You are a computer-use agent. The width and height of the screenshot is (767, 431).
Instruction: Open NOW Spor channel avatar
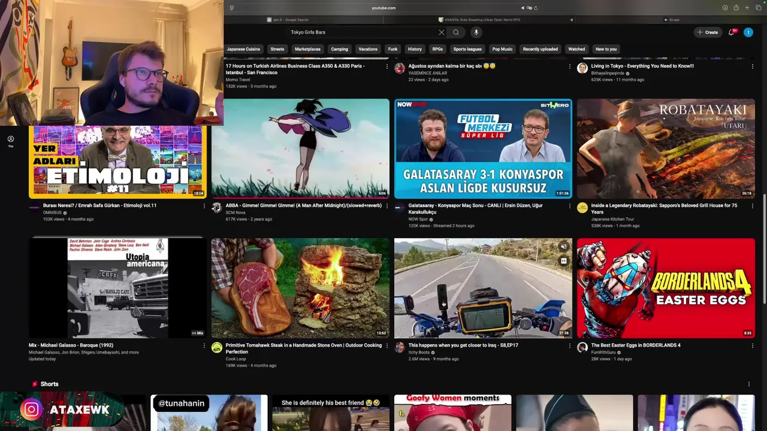[400, 208]
